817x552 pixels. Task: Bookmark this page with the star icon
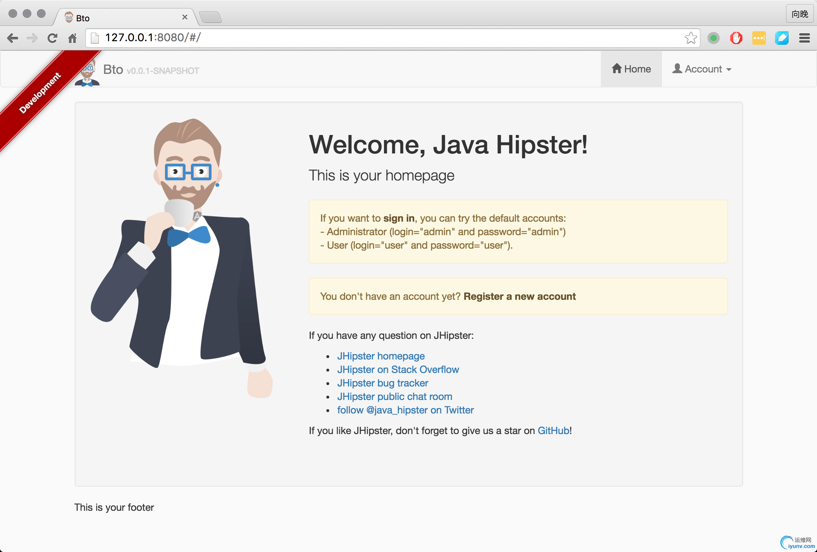coord(690,38)
